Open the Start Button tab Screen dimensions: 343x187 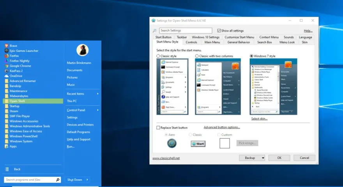(163, 37)
